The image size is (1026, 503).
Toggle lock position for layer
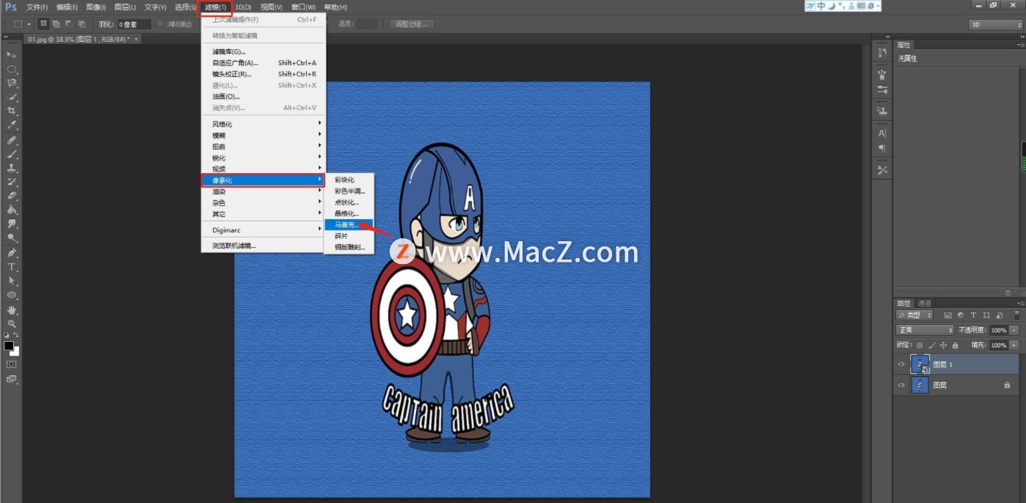click(943, 345)
